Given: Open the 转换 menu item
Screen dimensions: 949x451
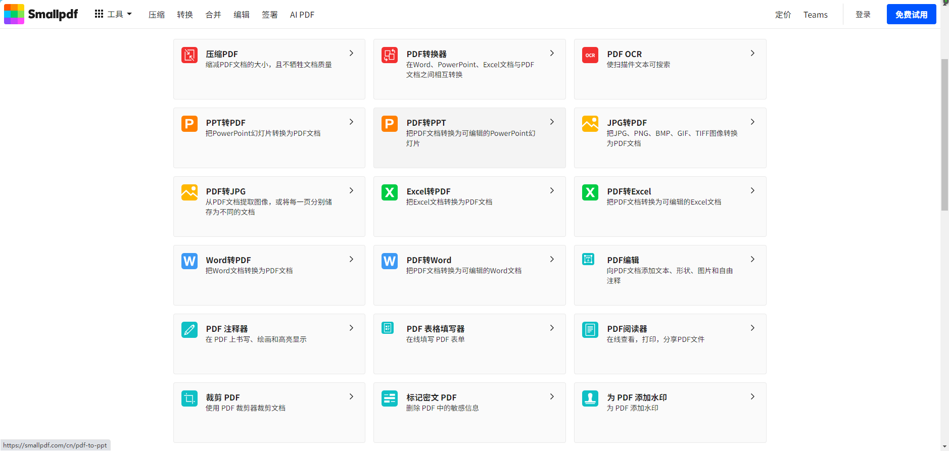Looking at the screenshot, I should tap(185, 15).
